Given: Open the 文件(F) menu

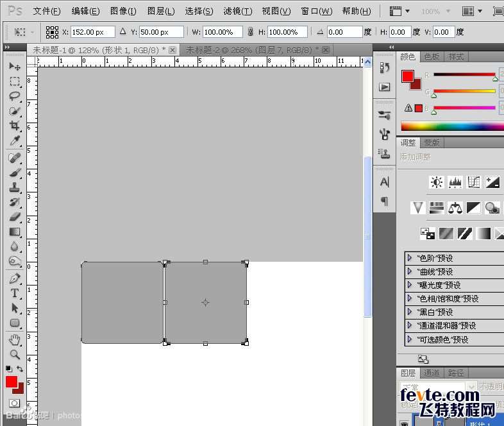Looking at the screenshot, I should (x=47, y=12).
